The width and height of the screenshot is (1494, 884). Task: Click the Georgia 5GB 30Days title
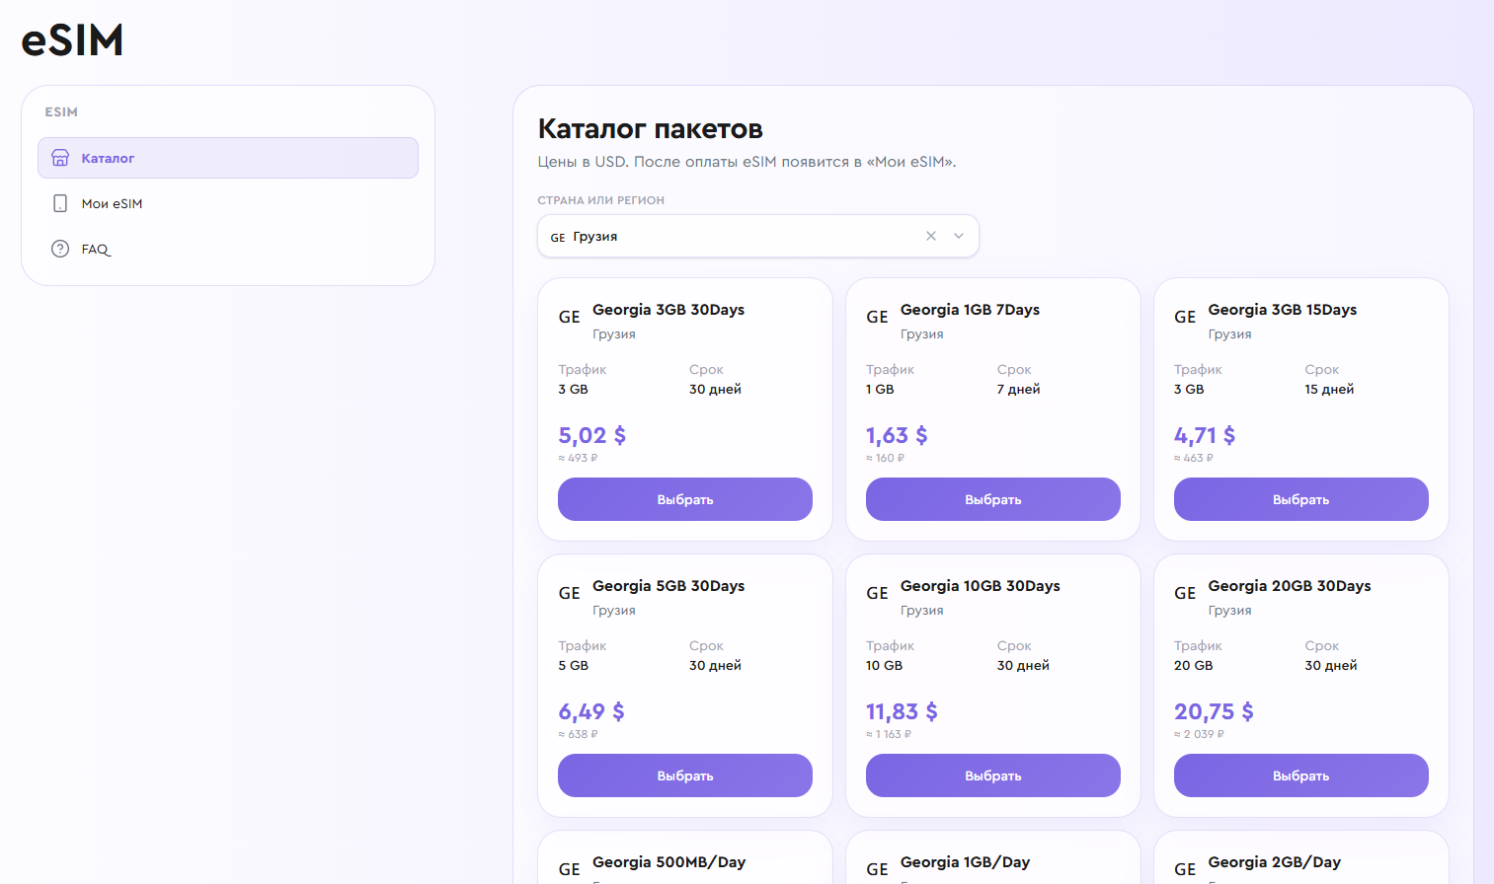668,586
